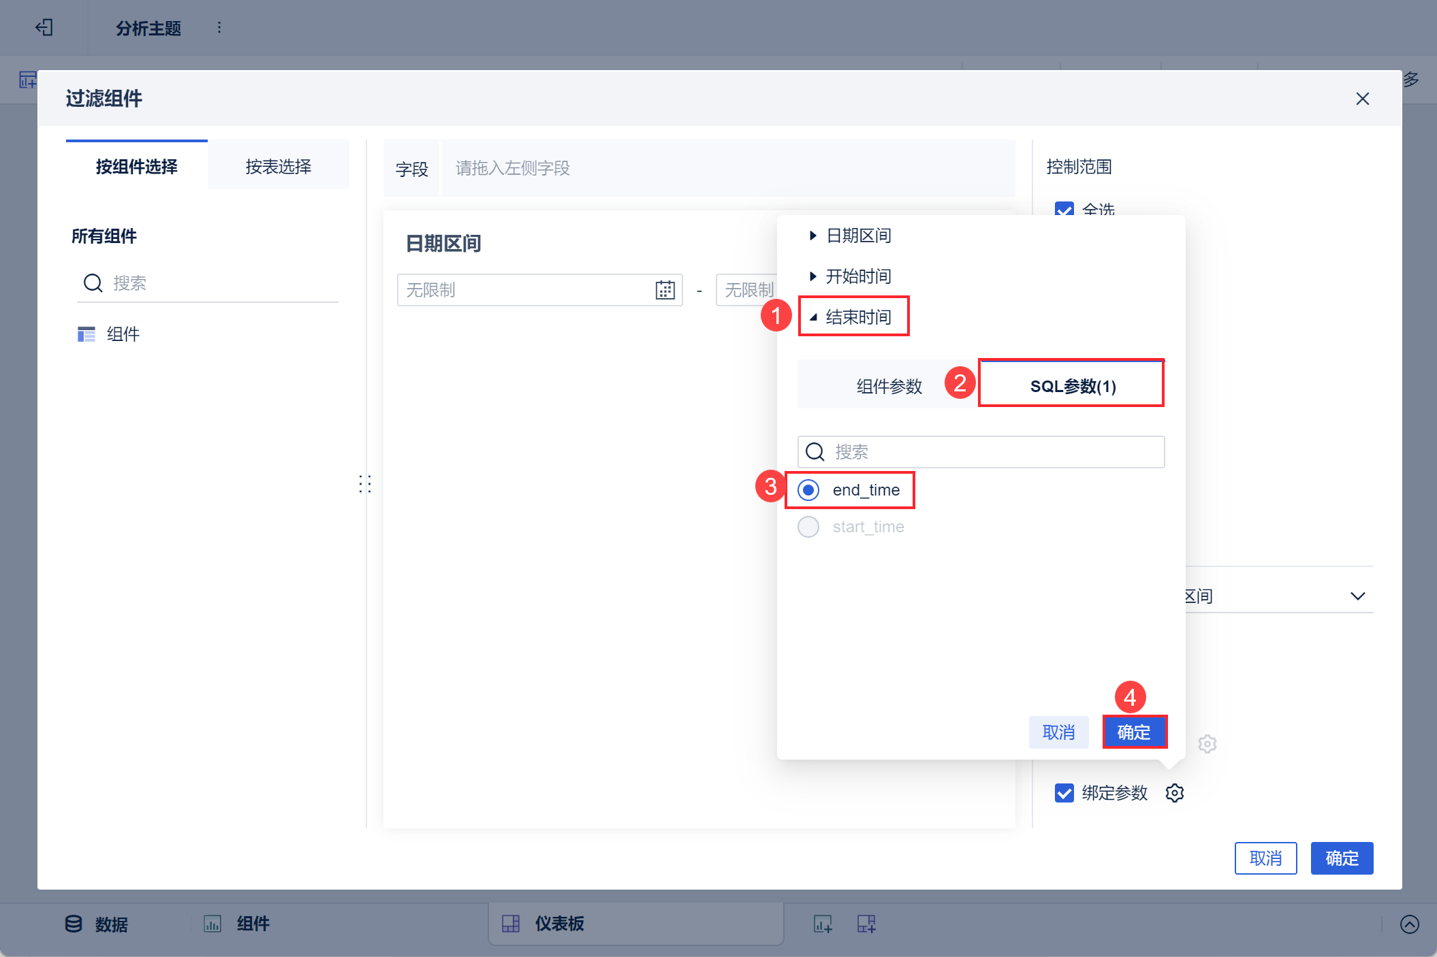Viewport: 1437px width, 957px height.
Task: Click the collapse arrow icon bottom right
Action: [1409, 924]
